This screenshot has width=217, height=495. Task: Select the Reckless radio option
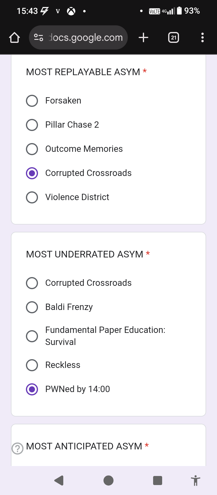click(x=32, y=365)
